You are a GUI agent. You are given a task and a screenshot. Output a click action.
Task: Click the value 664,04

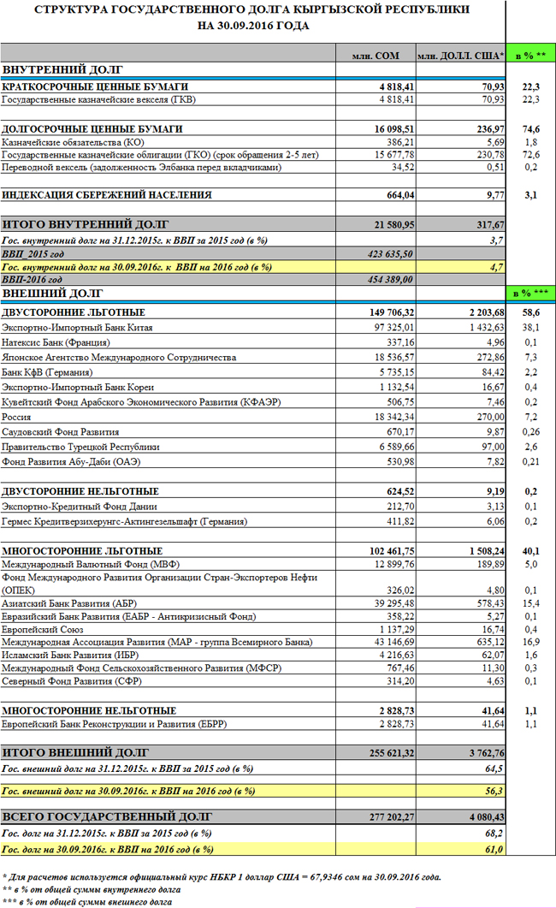click(400, 195)
